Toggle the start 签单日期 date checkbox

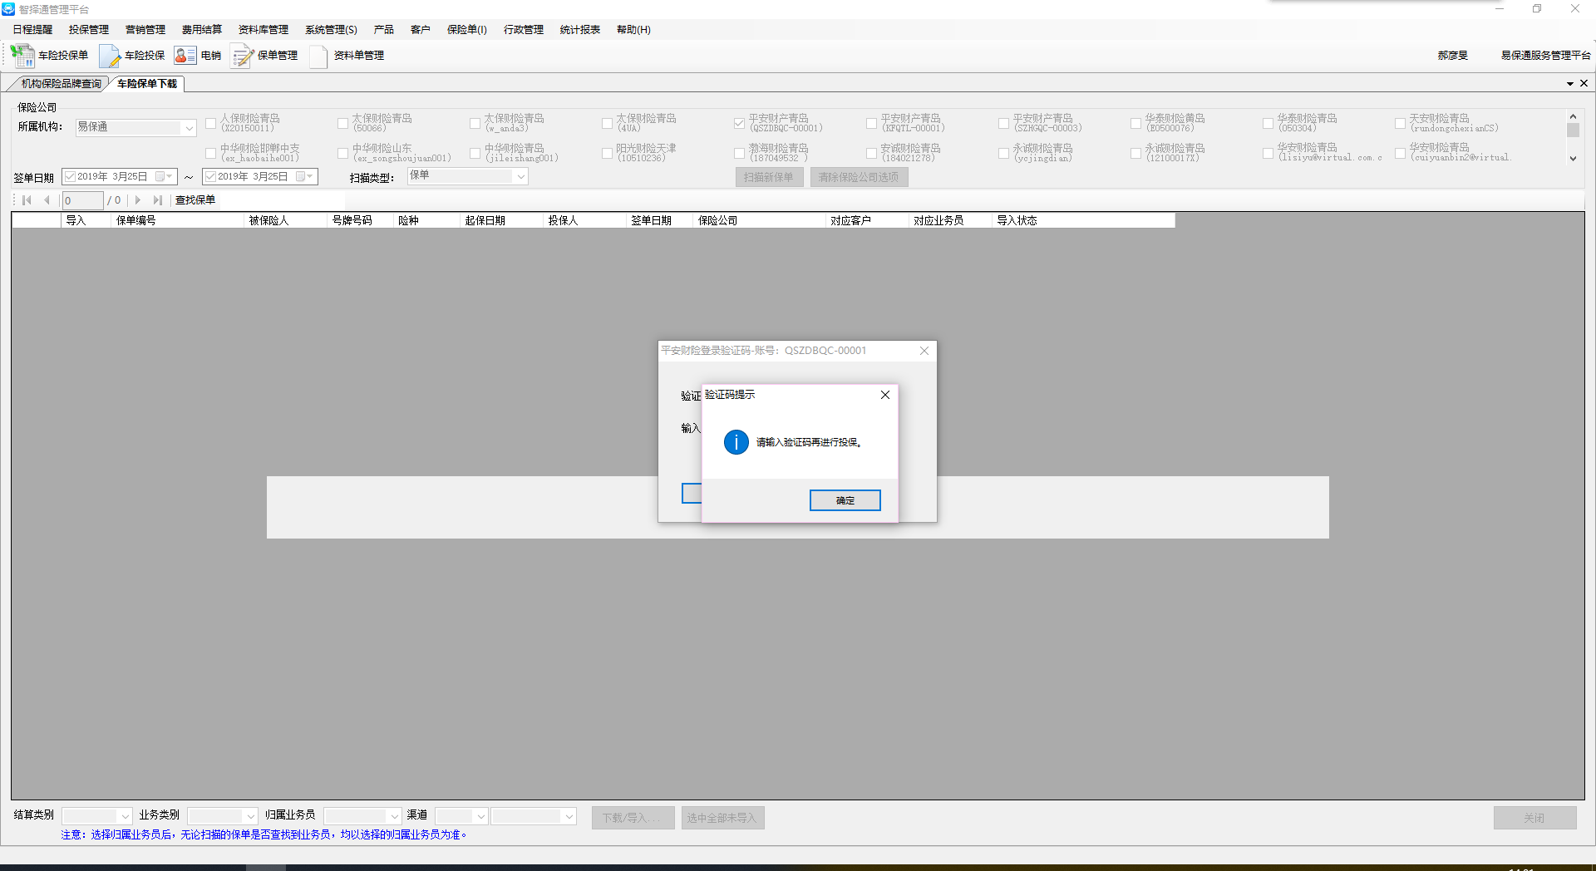(71, 176)
